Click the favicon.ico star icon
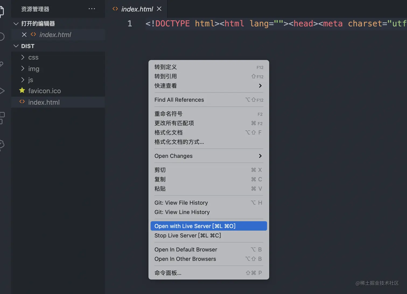Screen dimensions: 407x294 (x=22, y=90)
